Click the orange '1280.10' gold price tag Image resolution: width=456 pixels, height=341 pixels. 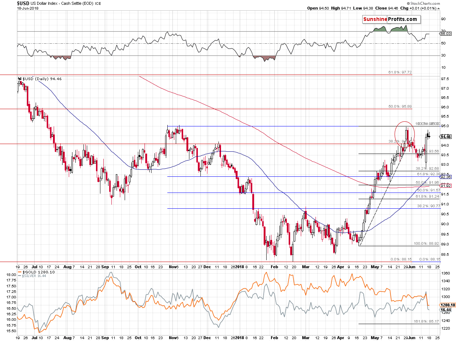[x=447, y=305]
